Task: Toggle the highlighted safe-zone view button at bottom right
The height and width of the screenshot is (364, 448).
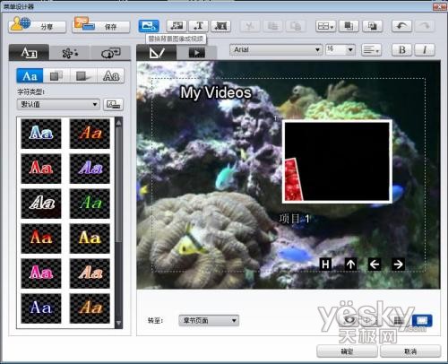Action: 422,321
